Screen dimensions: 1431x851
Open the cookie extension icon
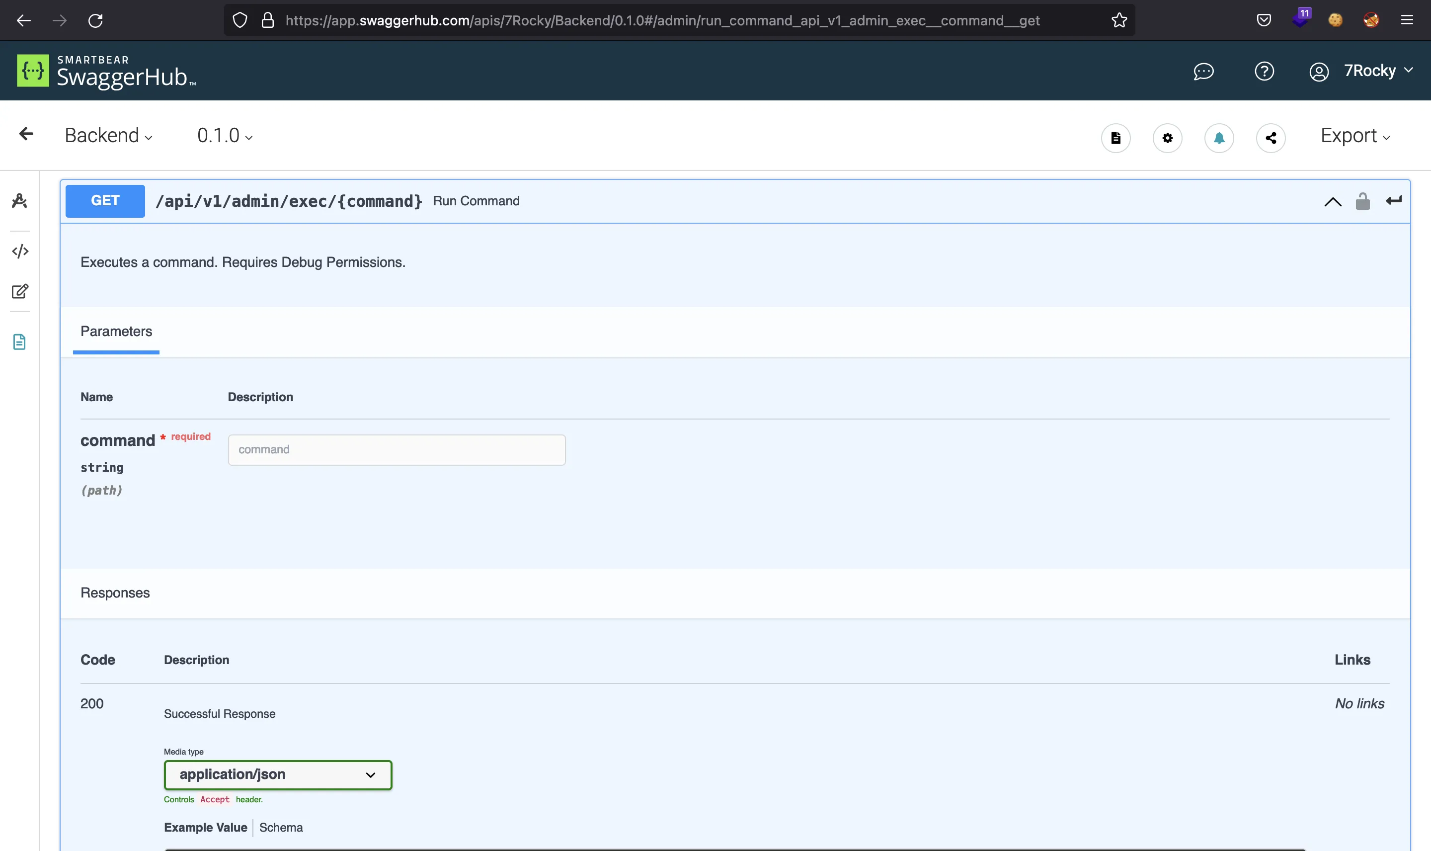1335,21
